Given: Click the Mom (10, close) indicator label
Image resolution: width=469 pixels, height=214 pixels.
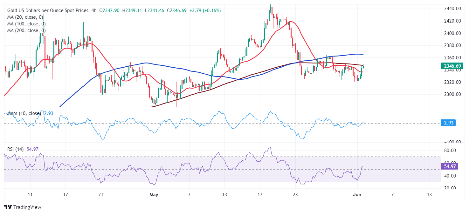Looking at the screenshot, I should 24,113.
